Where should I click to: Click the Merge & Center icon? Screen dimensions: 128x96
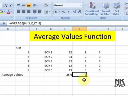(x=46, y=12)
